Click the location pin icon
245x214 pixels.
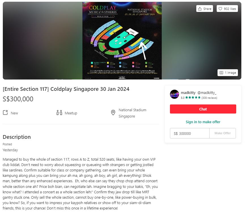(x=113, y=113)
